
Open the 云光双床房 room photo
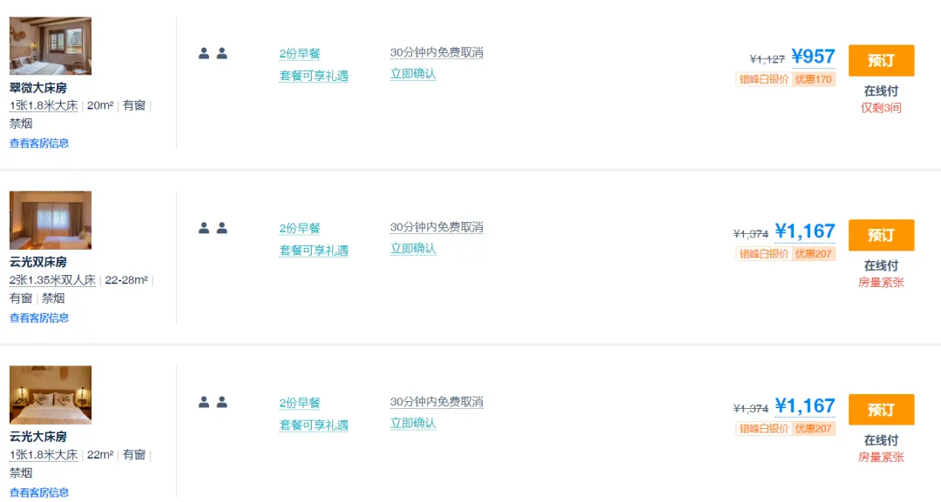click(51, 220)
